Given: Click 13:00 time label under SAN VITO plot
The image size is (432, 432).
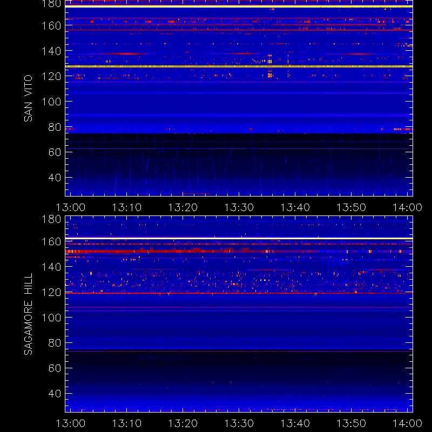Looking at the screenshot, I should pos(71,207).
